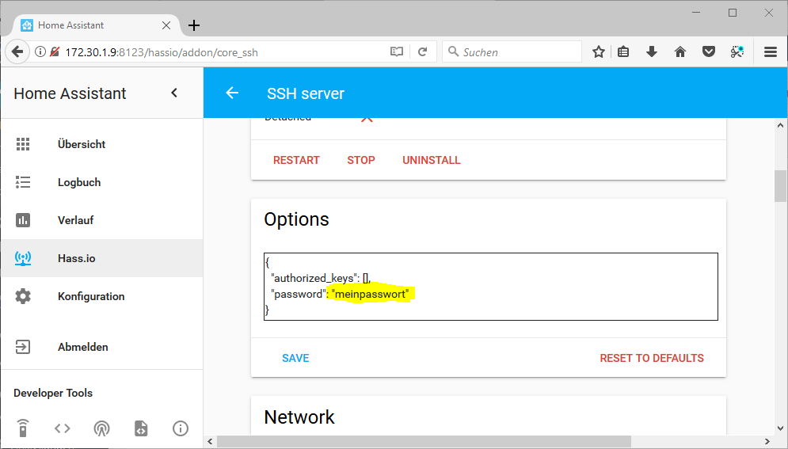Click the extension icon beside Pocket

pos(737,51)
